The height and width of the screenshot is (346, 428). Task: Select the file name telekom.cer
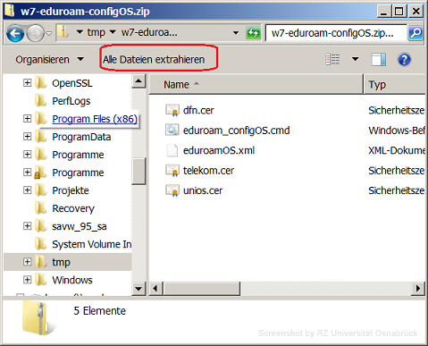pos(208,171)
